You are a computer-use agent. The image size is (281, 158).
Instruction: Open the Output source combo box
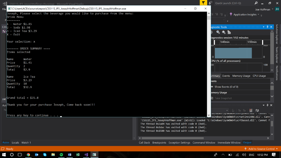[220, 110]
